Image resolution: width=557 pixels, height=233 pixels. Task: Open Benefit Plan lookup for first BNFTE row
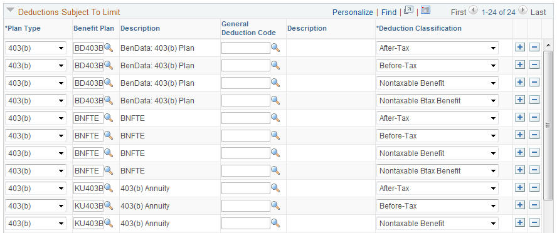click(x=109, y=118)
